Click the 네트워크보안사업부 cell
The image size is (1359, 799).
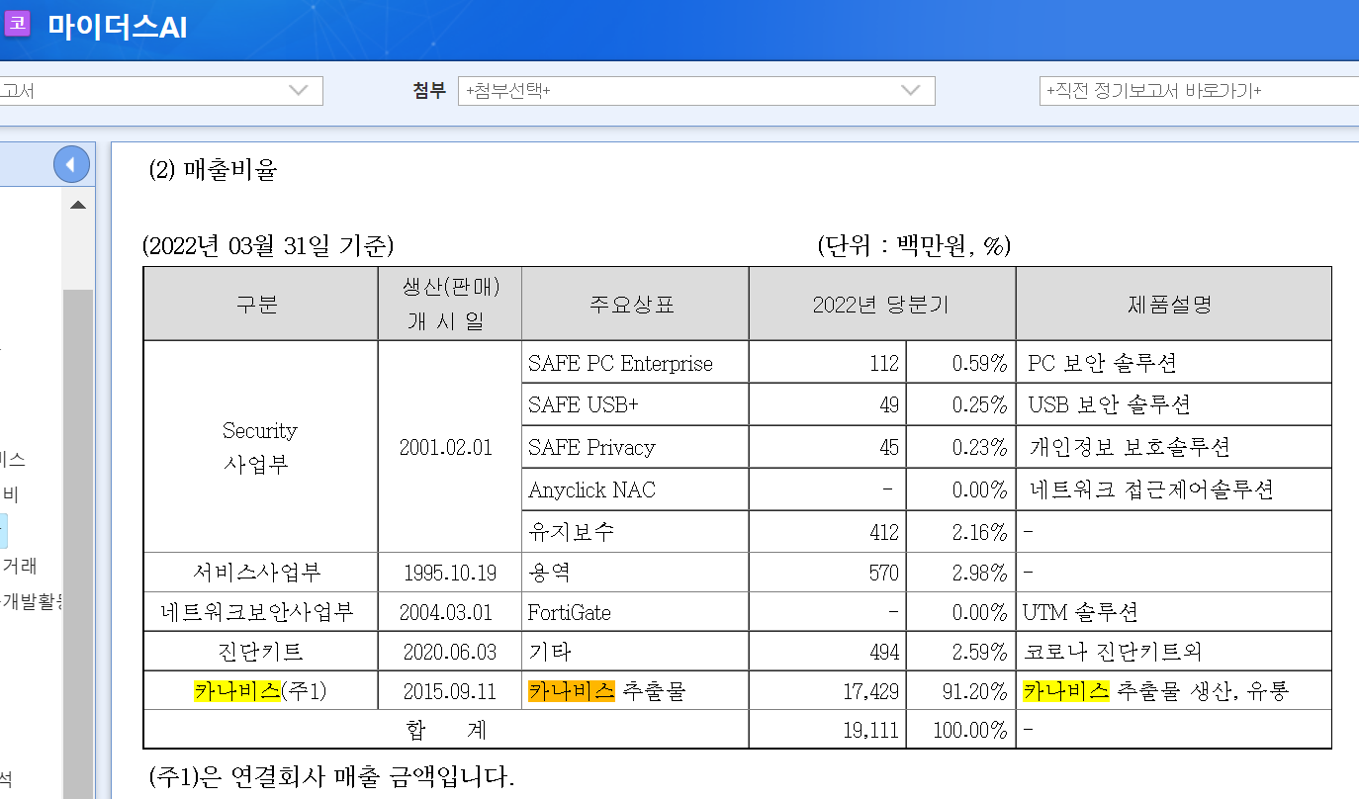(260, 612)
